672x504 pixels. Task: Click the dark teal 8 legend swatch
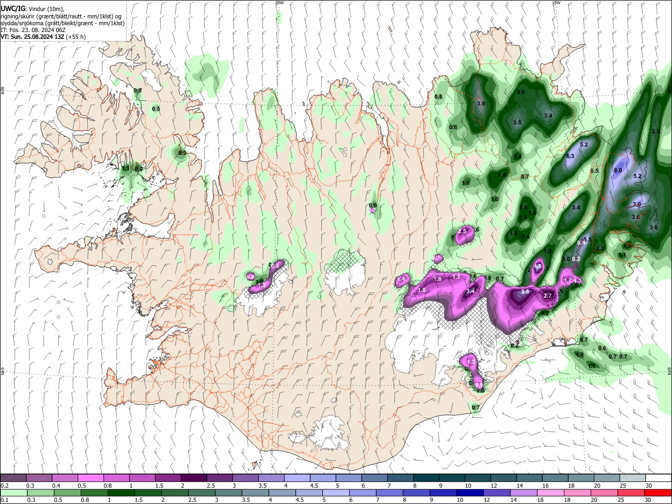click(x=426, y=478)
